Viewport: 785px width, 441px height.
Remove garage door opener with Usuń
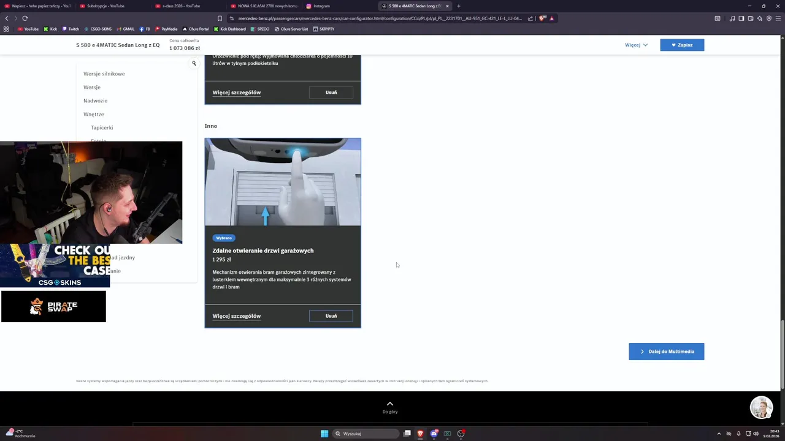coord(331,316)
